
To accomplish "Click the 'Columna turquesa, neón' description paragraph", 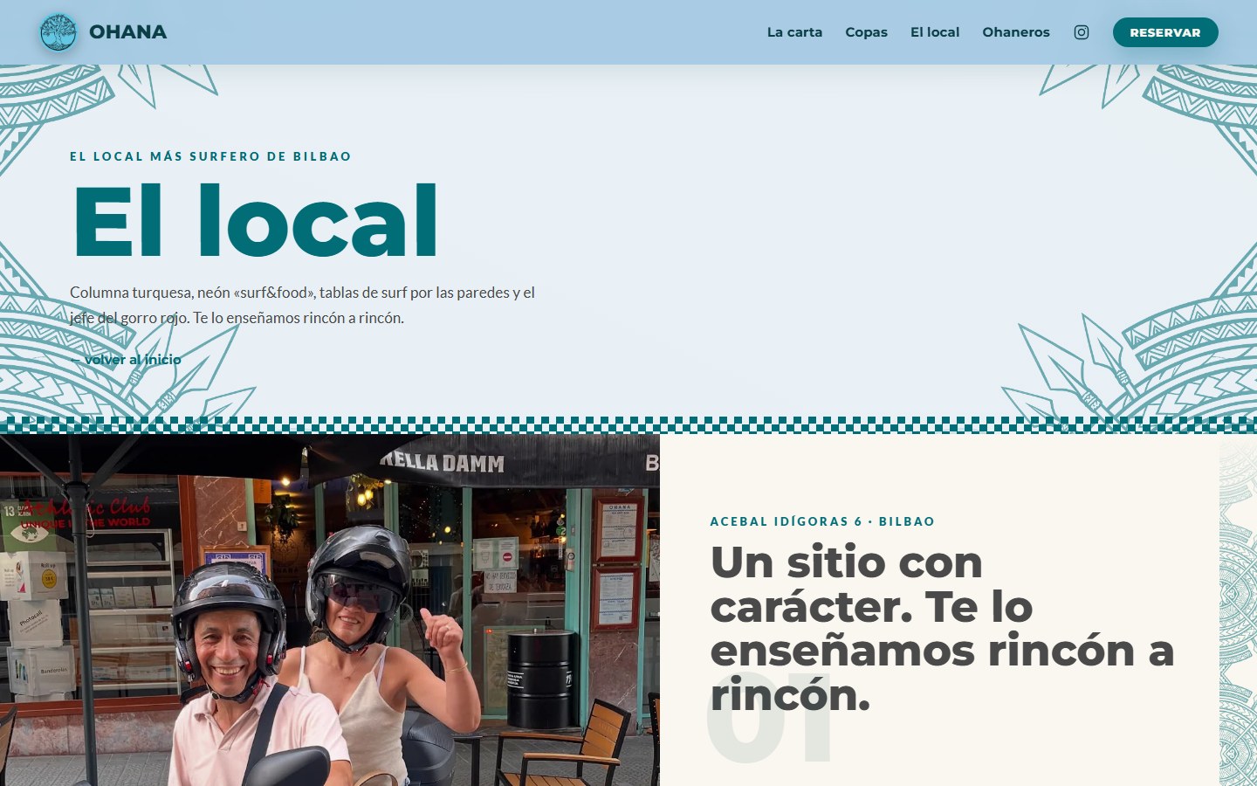I will pyautogui.click(x=302, y=305).
